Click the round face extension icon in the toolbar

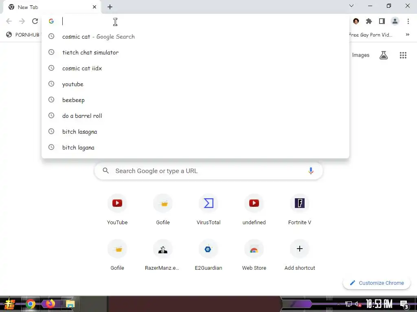[356, 21]
